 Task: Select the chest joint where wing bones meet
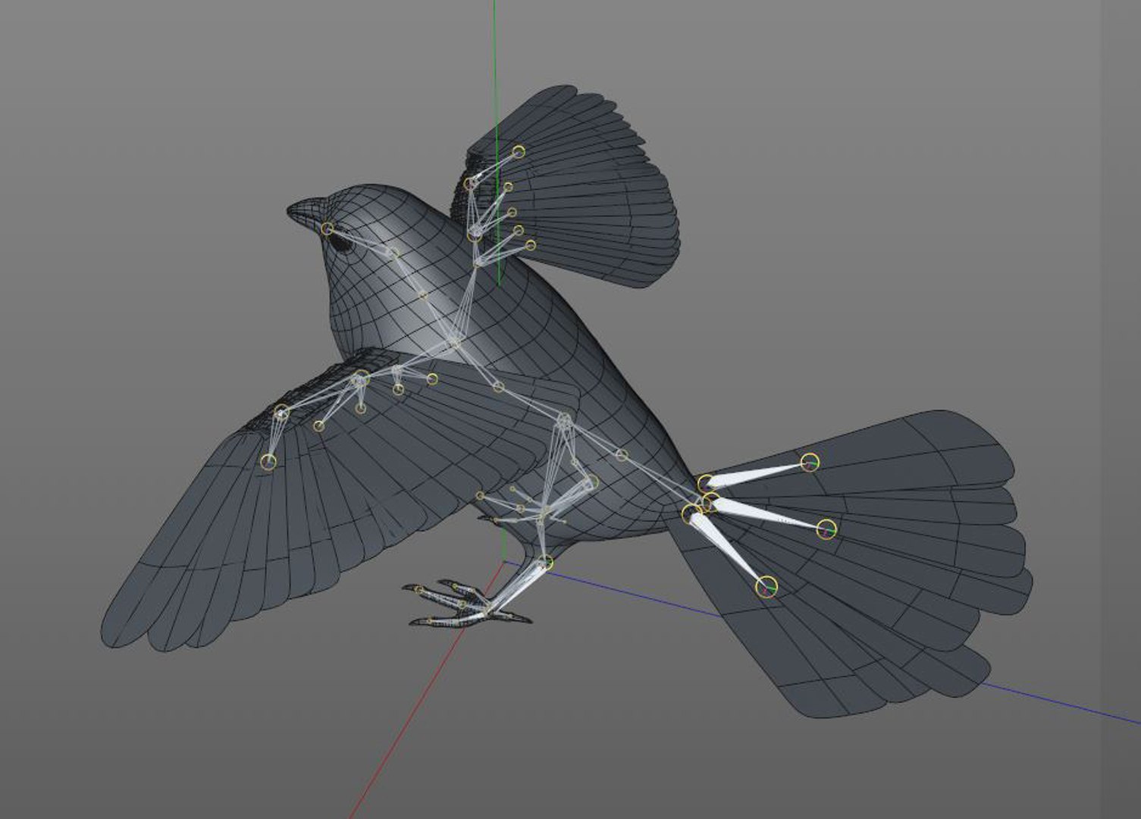click(454, 343)
